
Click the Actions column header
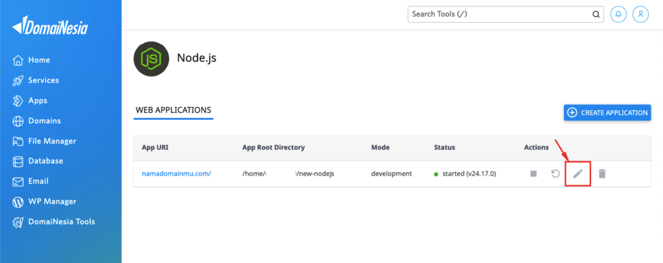click(x=536, y=148)
